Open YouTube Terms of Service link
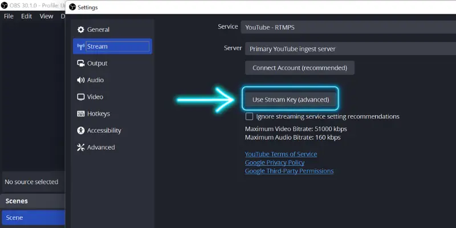Image resolution: width=456 pixels, height=228 pixels. tap(281, 154)
